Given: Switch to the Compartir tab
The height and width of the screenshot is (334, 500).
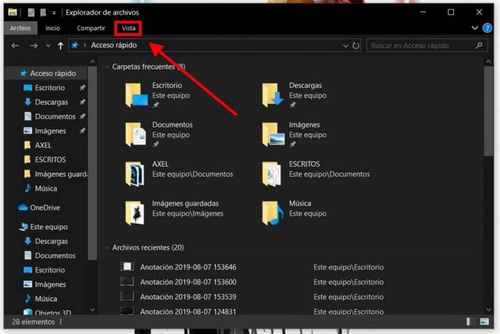Looking at the screenshot, I should [91, 28].
